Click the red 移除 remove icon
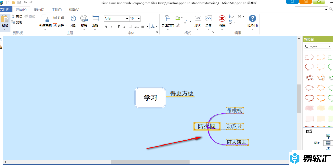The width and height of the screenshot is (333, 165). pyautogui.click(x=222, y=18)
